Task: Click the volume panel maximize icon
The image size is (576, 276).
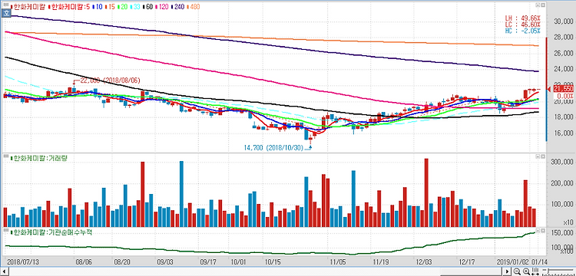Action: 538,156
